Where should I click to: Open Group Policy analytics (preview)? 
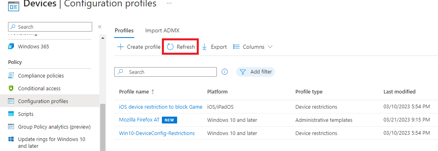[x=54, y=127]
